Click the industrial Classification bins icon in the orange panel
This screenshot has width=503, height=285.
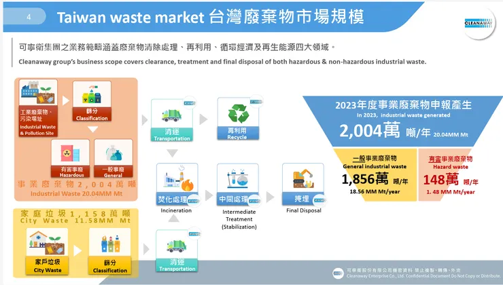click(92, 95)
